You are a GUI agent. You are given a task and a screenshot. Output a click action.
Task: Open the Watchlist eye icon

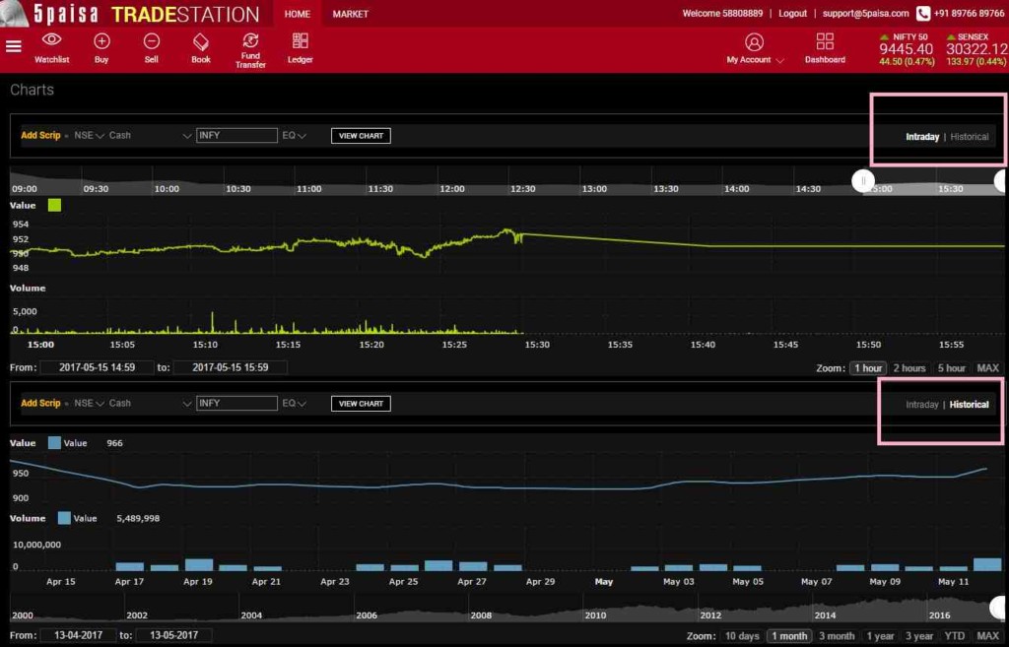coord(52,41)
